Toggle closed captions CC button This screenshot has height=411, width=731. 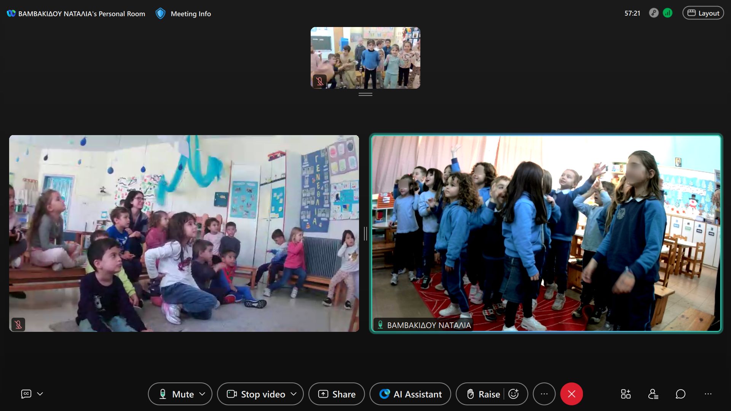tap(26, 394)
